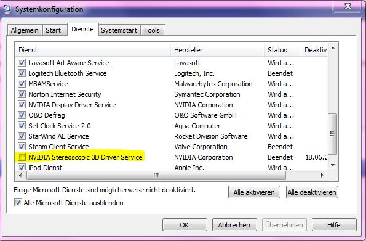
Task: Uncheck Logitech Bluetooth Service checkbox
Action: 22,73
